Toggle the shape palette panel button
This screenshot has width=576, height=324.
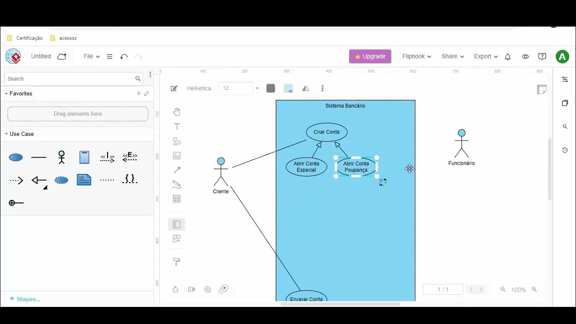[x=177, y=224]
